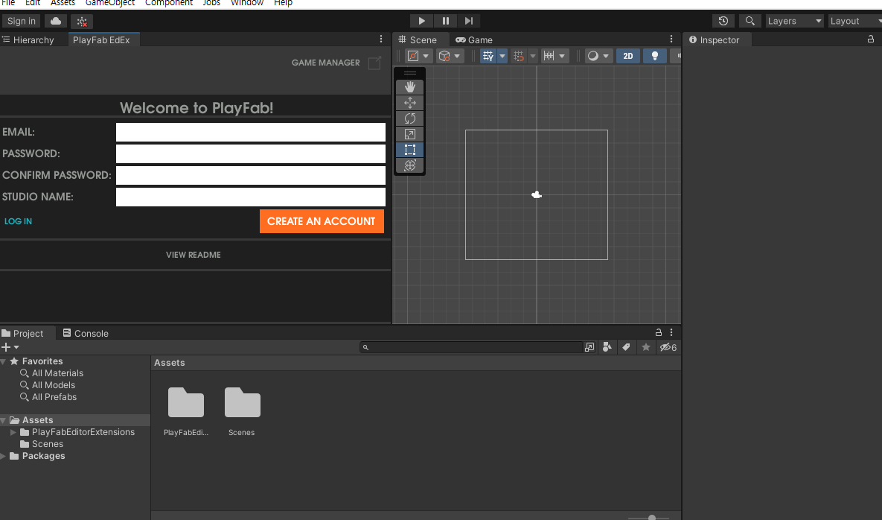882x520 pixels.
Task: Open draw mode dropdown arrow
Action: (x=606, y=56)
